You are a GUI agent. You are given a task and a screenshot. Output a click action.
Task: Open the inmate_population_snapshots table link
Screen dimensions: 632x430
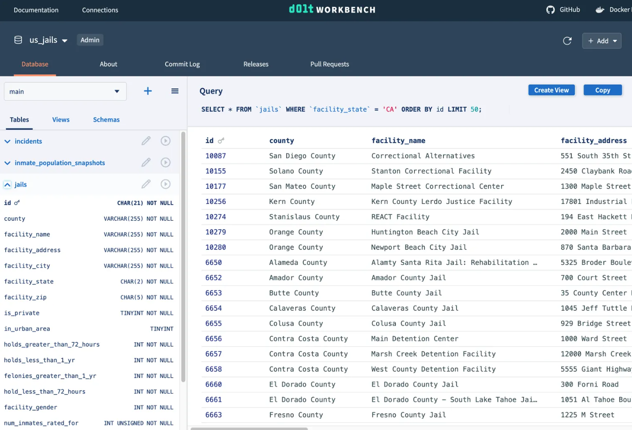click(x=60, y=163)
